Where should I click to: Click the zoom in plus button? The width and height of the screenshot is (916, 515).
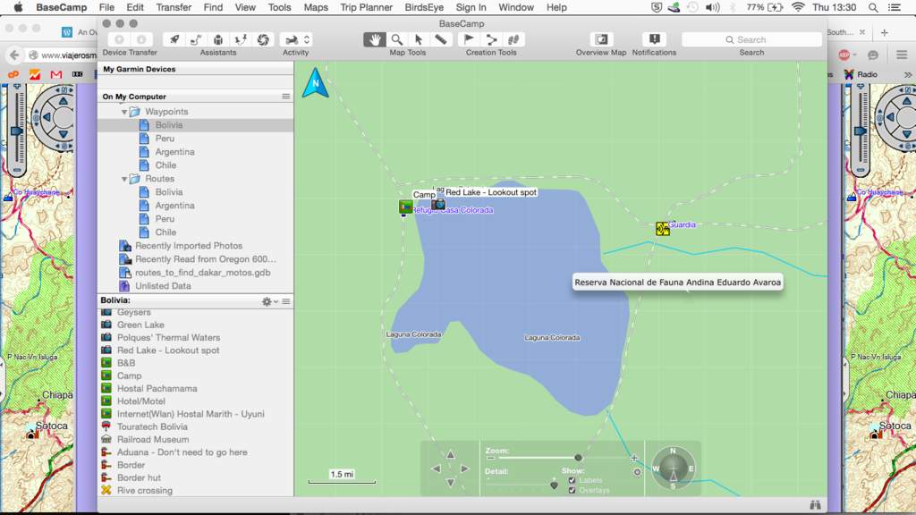coord(634,458)
